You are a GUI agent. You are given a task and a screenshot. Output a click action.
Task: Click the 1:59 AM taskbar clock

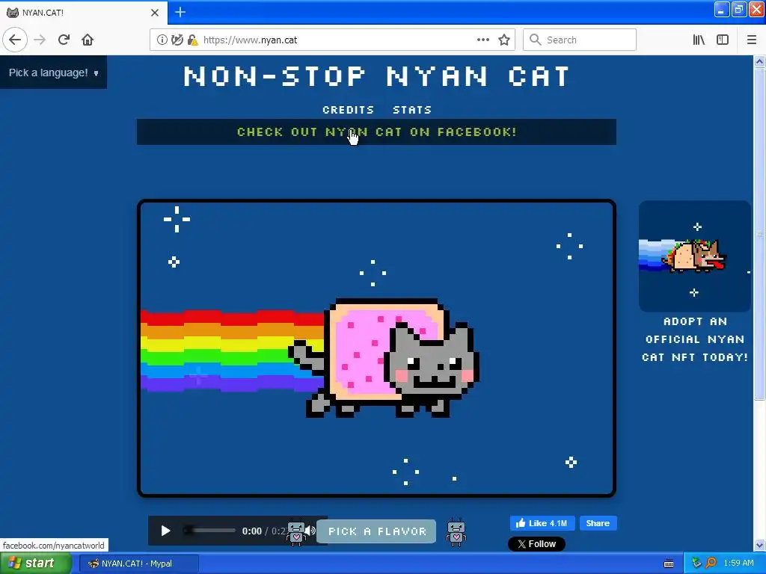[738, 564]
